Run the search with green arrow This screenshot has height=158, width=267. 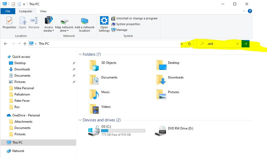tap(245, 44)
